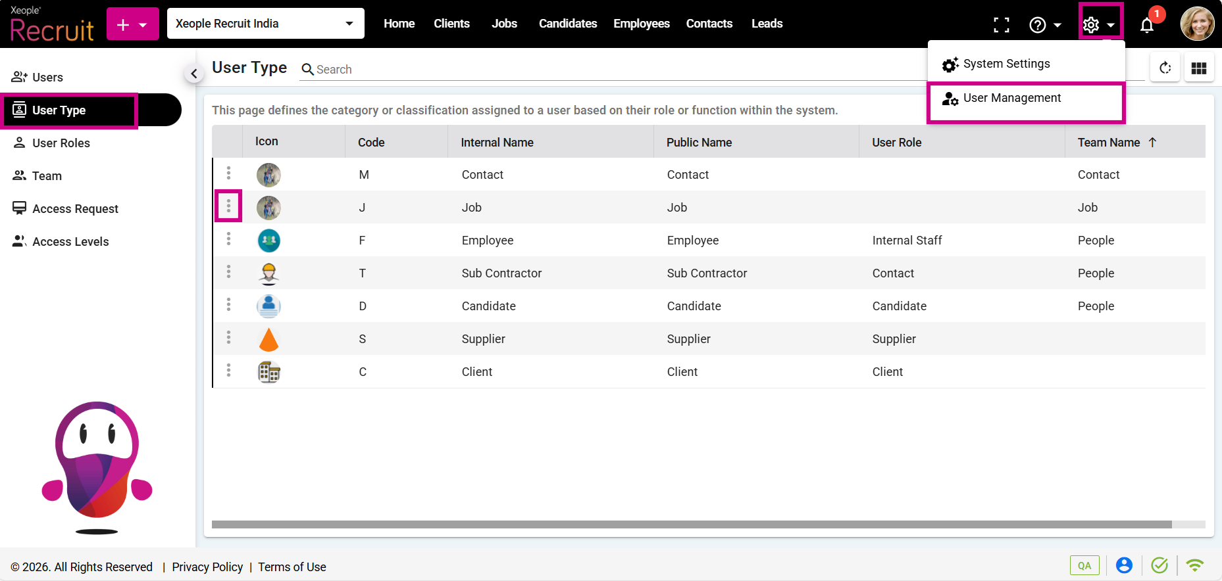Open the notifications bell
The width and height of the screenshot is (1222, 581).
click(x=1146, y=26)
